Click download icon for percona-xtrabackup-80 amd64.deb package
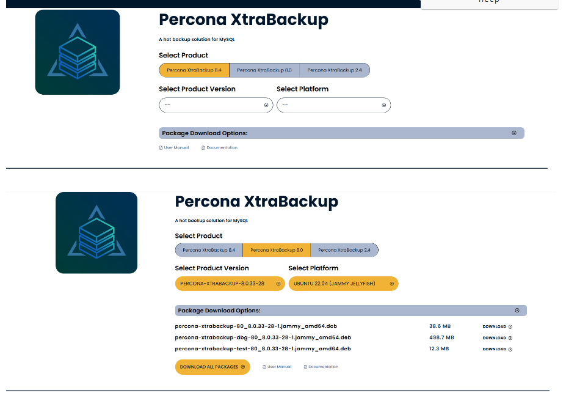The width and height of the screenshot is (577, 420). pos(509,326)
